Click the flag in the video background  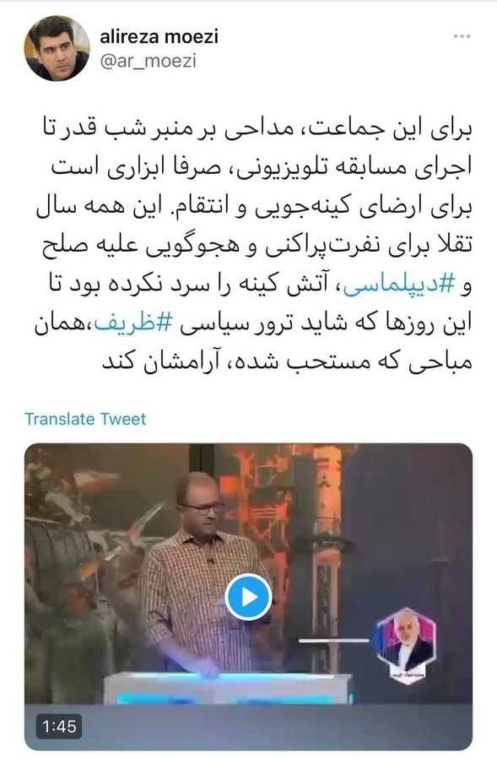[95, 480]
